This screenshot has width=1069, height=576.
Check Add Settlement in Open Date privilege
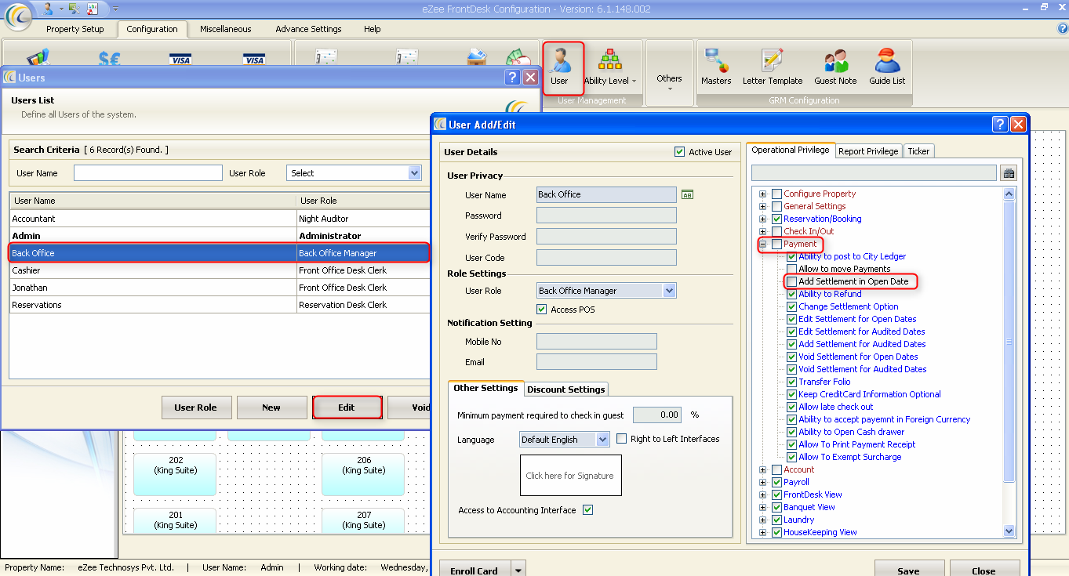(x=792, y=281)
